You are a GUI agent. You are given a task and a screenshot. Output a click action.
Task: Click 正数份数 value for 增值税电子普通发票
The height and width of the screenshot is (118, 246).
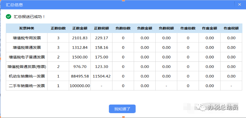[x=58, y=57]
